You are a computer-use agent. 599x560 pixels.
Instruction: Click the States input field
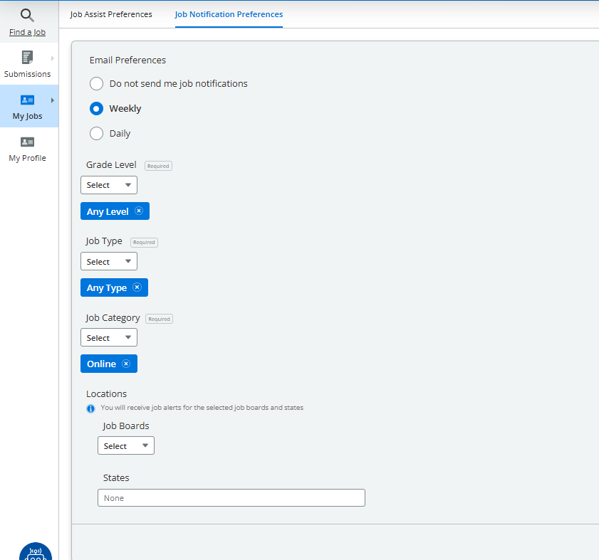(231, 498)
